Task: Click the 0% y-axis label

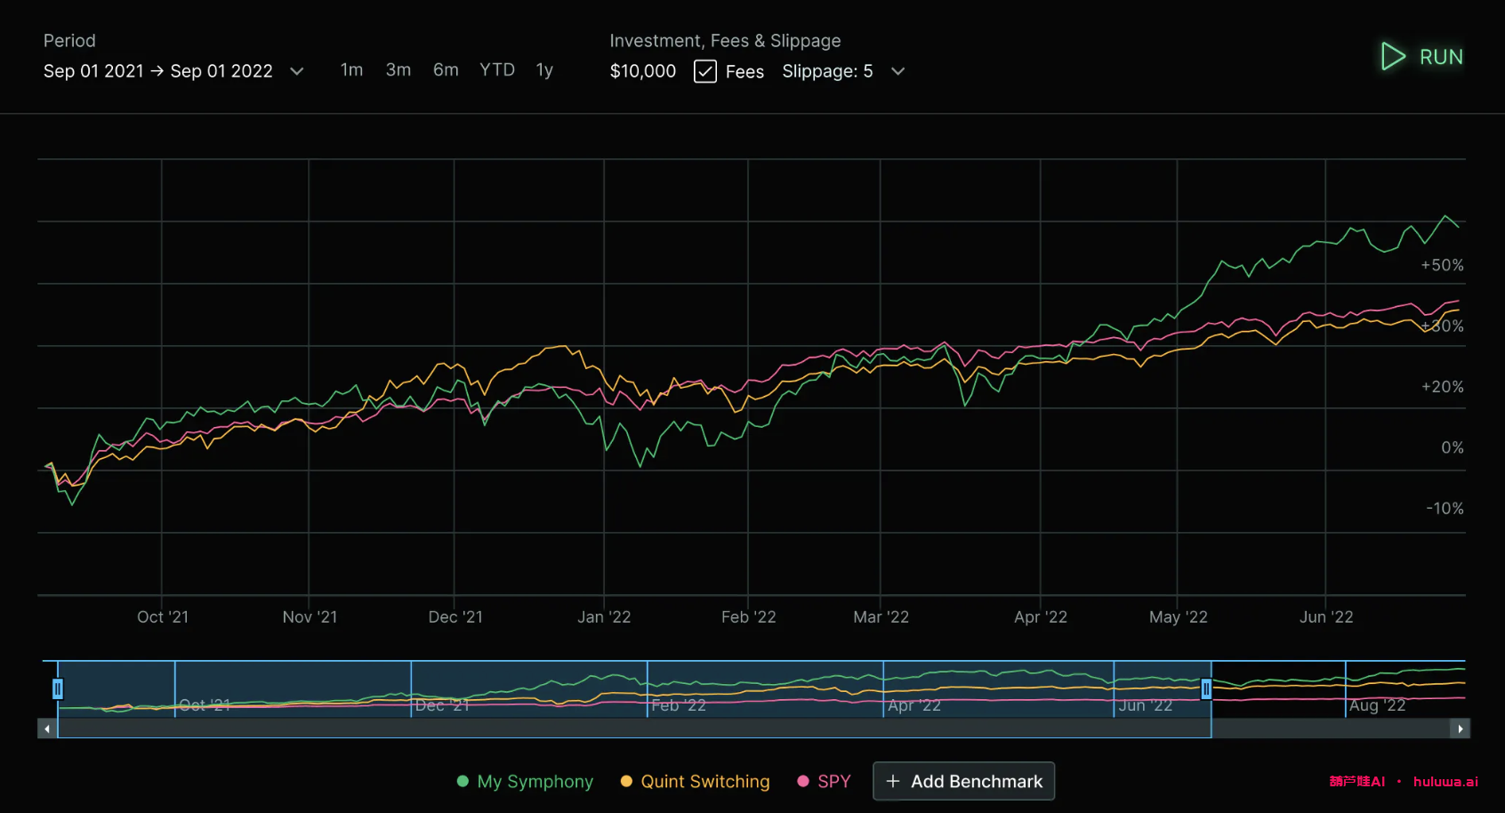Action: tap(1453, 447)
